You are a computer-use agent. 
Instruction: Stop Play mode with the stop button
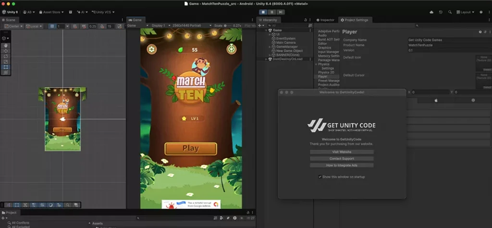click(263, 12)
